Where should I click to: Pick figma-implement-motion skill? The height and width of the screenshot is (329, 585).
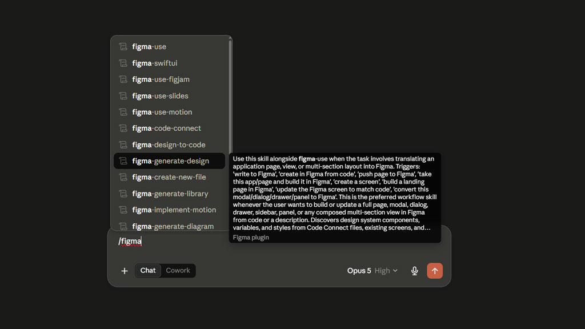click(169, 210)
